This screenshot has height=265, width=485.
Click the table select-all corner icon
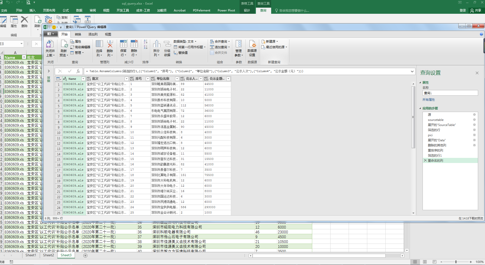(58, 79)
